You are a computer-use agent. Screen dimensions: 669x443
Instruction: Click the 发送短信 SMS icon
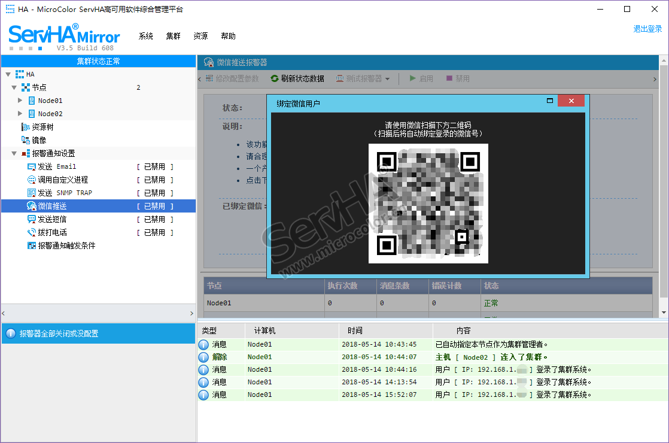pyautogui.click(x=32, y=219)
